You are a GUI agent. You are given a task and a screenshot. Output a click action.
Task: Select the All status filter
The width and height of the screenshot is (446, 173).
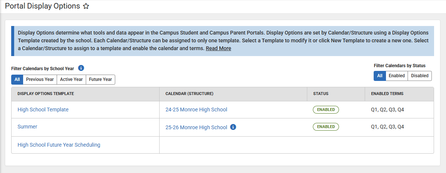(380, 76)
